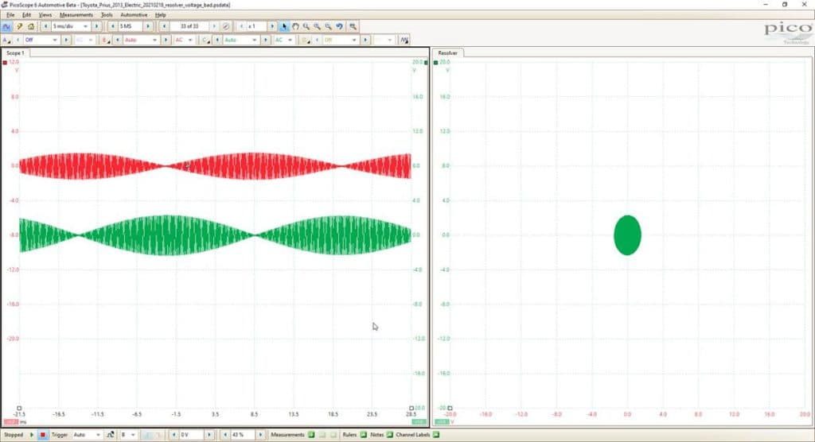This screenshot has width=815, height=442.
Task: Open the Channel A range Off dropdown
Action: point(41,40)
